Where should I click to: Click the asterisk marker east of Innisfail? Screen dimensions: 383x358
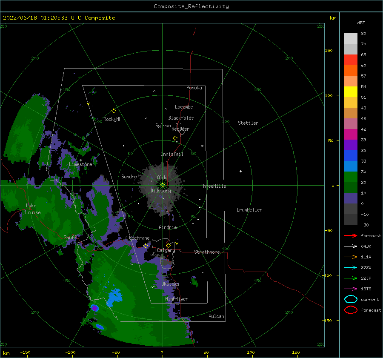202,146
